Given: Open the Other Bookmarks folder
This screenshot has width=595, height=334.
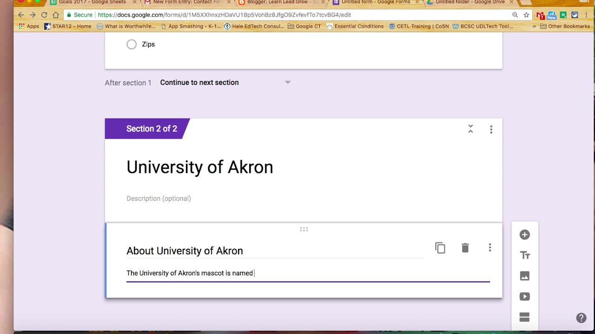Looking at the screenshot, I should tap(565, 26).
